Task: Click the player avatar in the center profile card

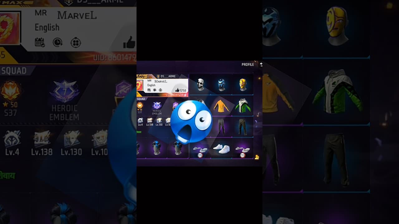Action: (x=140, y=85)
